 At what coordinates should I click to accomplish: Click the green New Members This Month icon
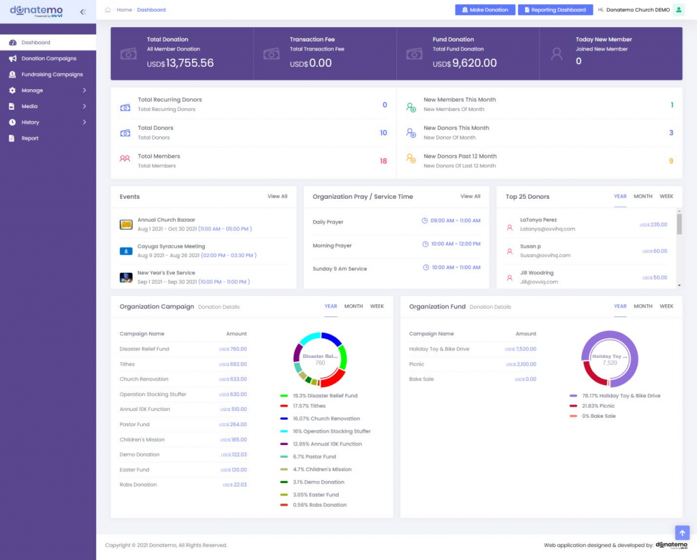tap(410, 105)
